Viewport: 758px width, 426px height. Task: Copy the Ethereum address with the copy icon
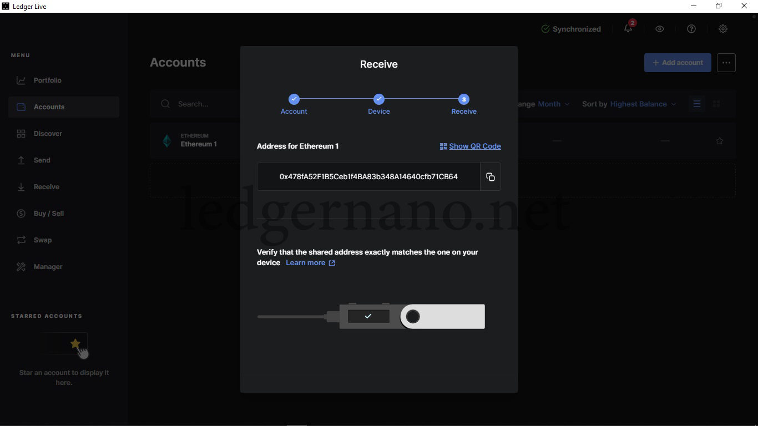pyautogui.click(x=491, y=177)
